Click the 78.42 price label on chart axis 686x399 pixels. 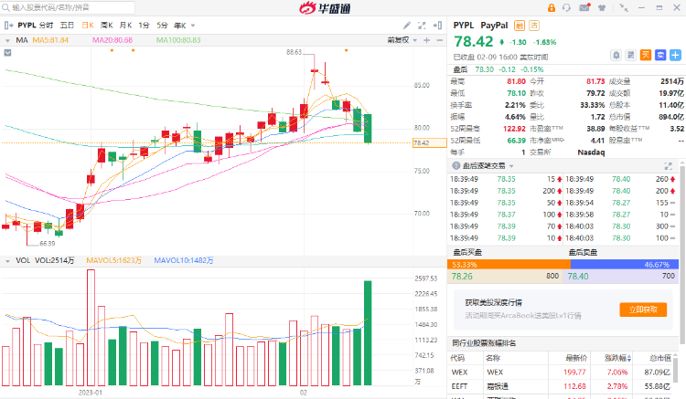429,142
